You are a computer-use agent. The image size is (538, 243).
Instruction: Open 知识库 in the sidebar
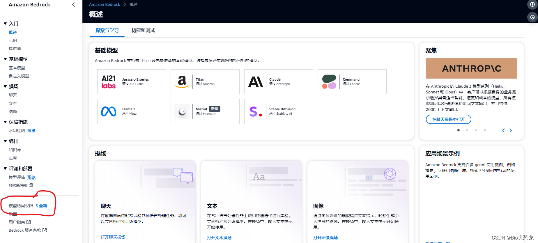(x=15, y=150)
